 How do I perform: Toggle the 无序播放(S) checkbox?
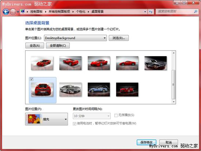pos(116,115)
